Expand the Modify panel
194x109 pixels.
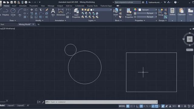point(39,21)
